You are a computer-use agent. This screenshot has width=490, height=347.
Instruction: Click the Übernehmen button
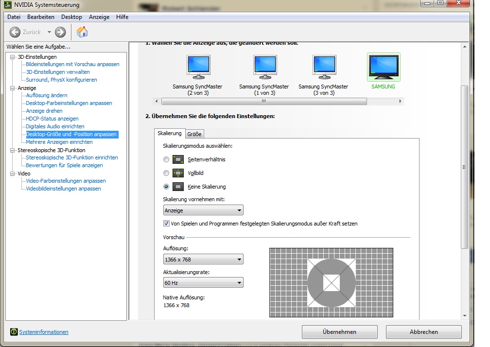pos(339,332)
